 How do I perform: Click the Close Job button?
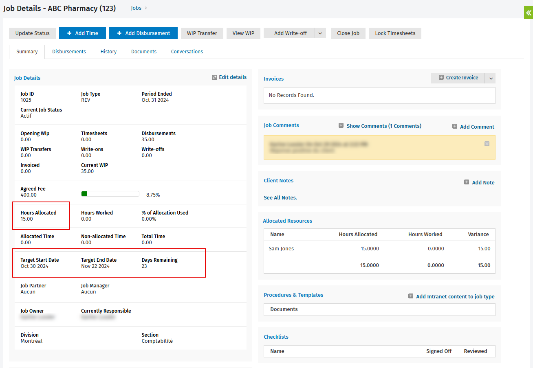348,33
